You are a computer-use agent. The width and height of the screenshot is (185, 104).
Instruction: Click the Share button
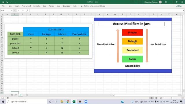point(179,6)
